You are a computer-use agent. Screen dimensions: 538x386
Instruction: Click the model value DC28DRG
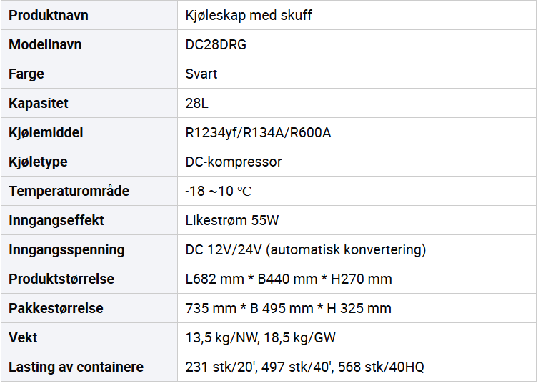point(216,44)
